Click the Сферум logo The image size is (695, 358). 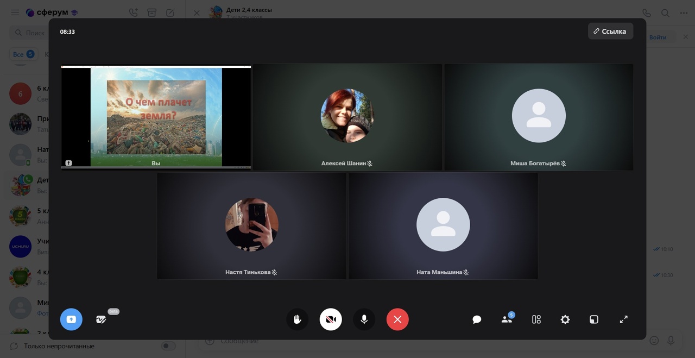(52, 12)
